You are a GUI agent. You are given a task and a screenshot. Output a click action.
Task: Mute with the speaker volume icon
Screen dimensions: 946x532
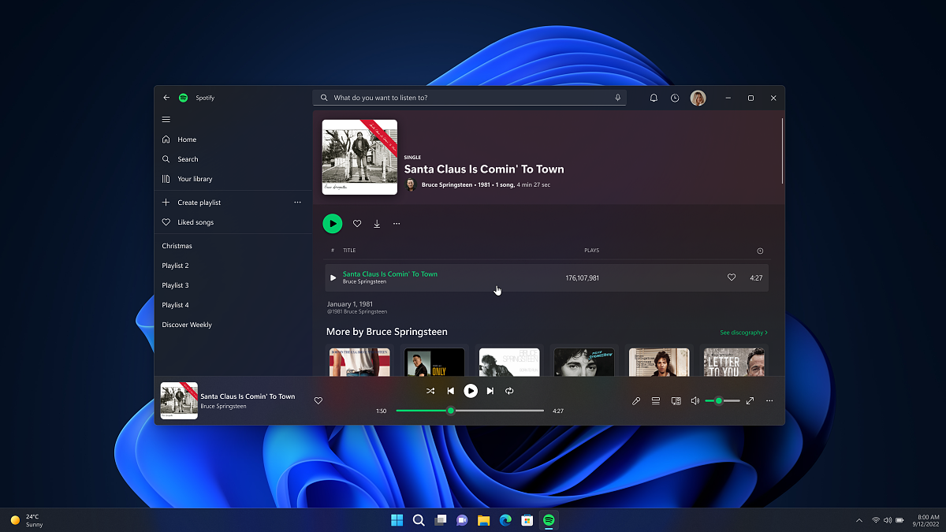(695, 401)
